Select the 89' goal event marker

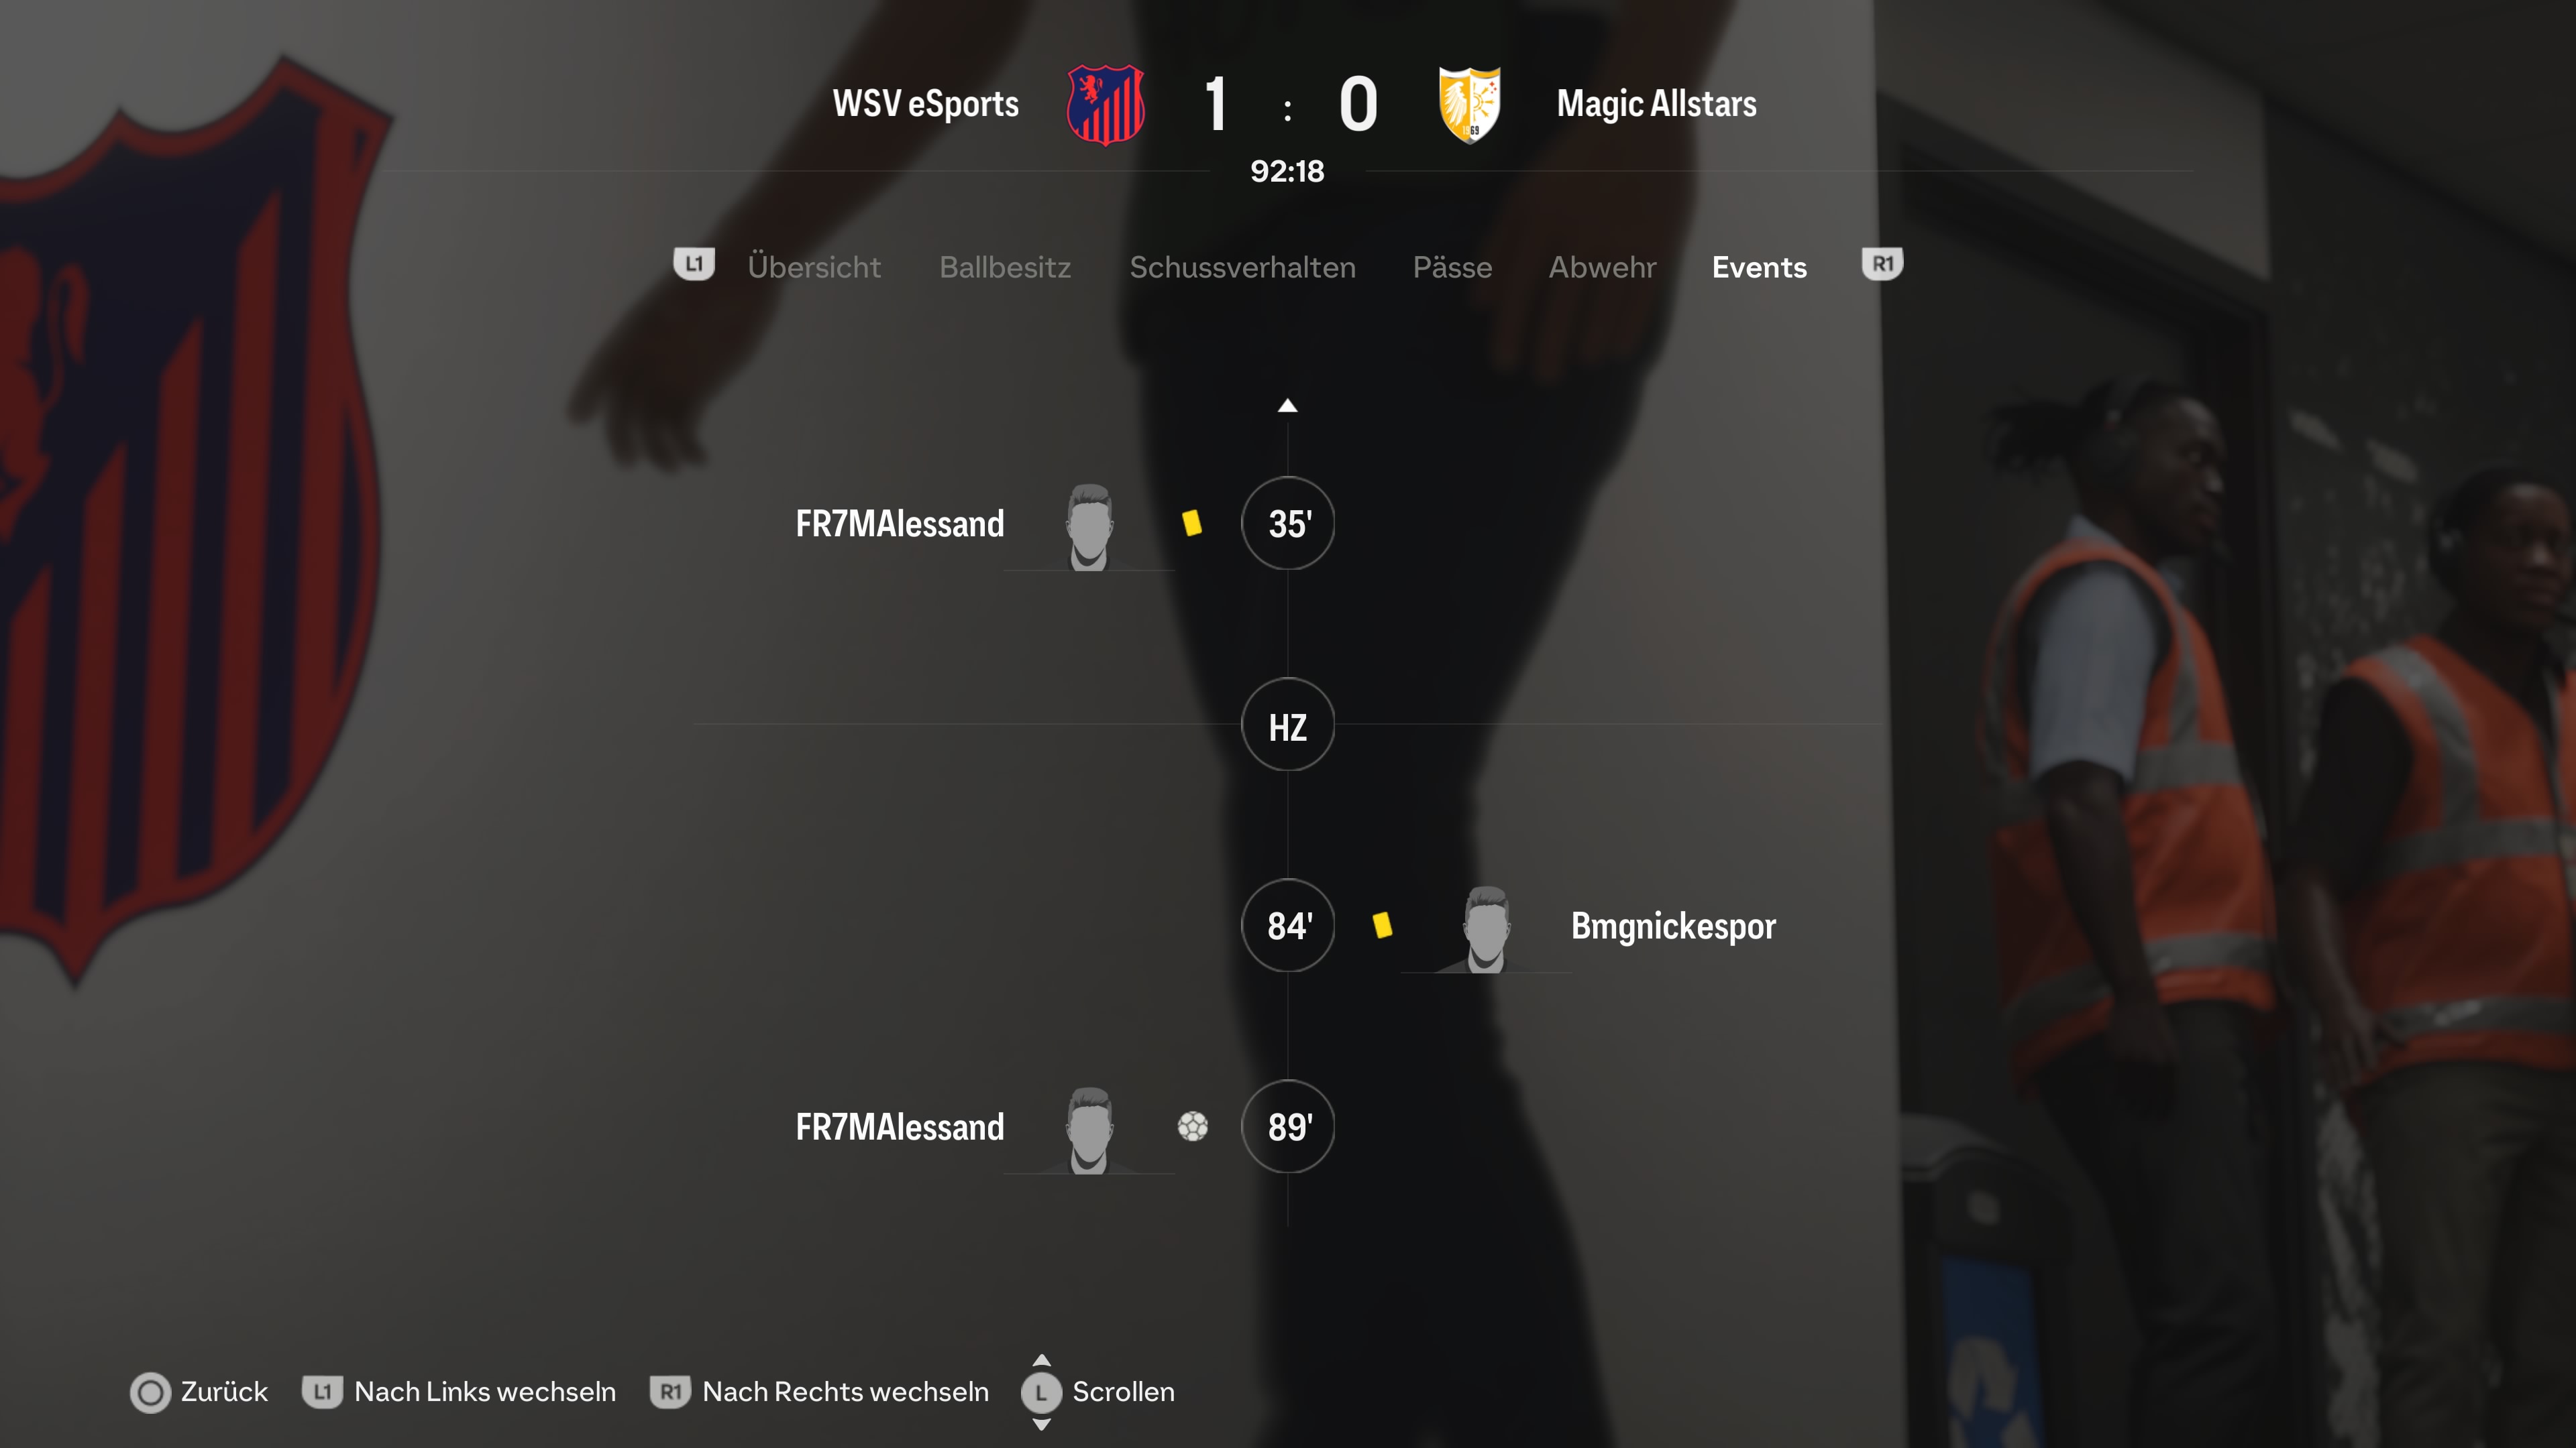[x=1288, y=1126]
